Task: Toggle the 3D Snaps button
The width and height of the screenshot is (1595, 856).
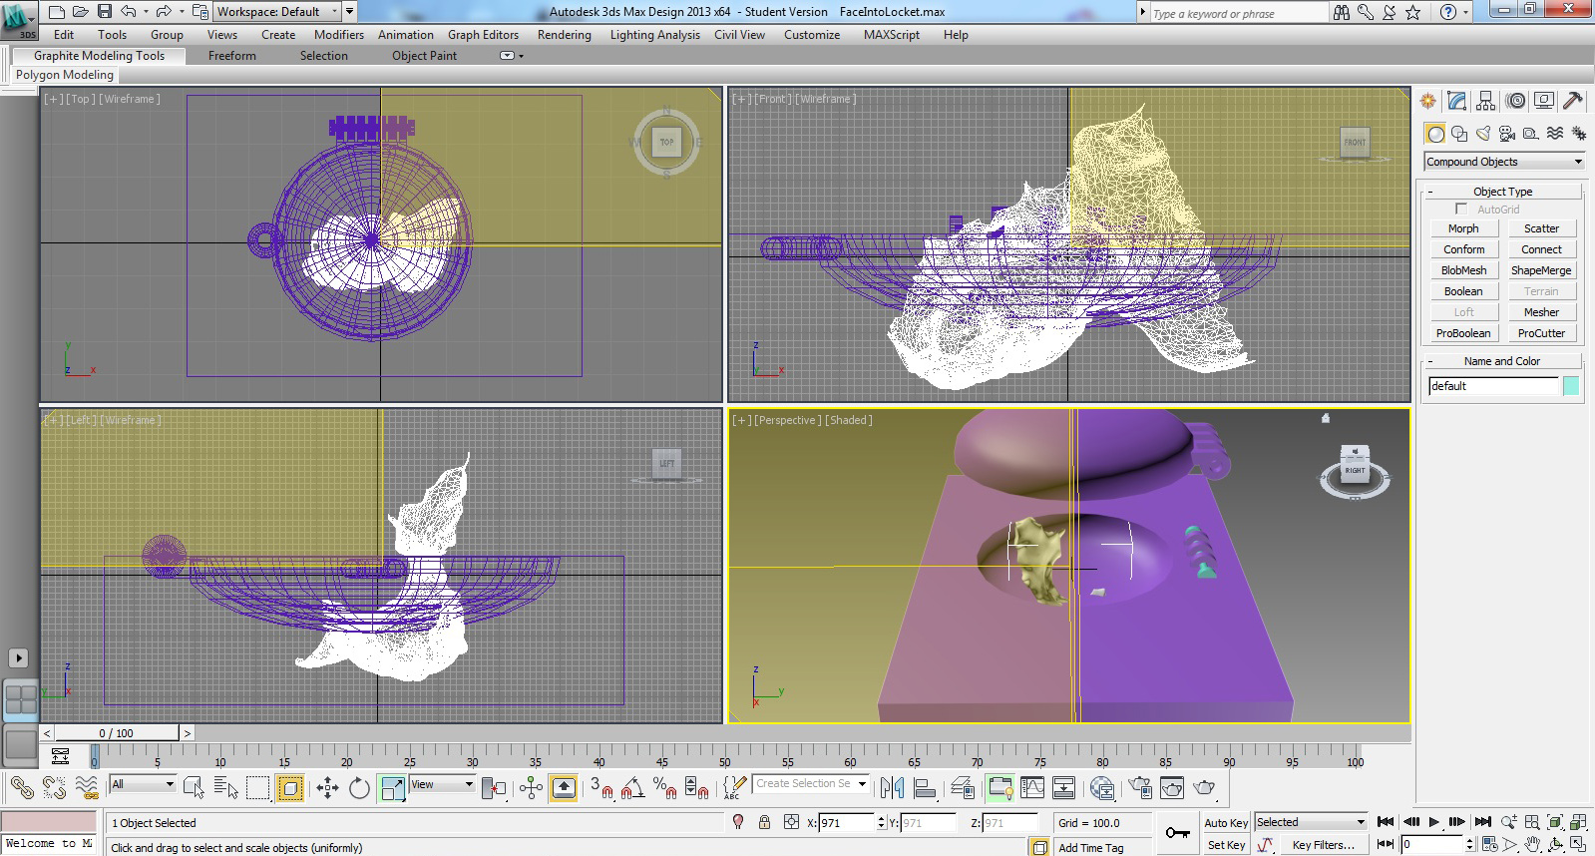Action: (599, 788)
